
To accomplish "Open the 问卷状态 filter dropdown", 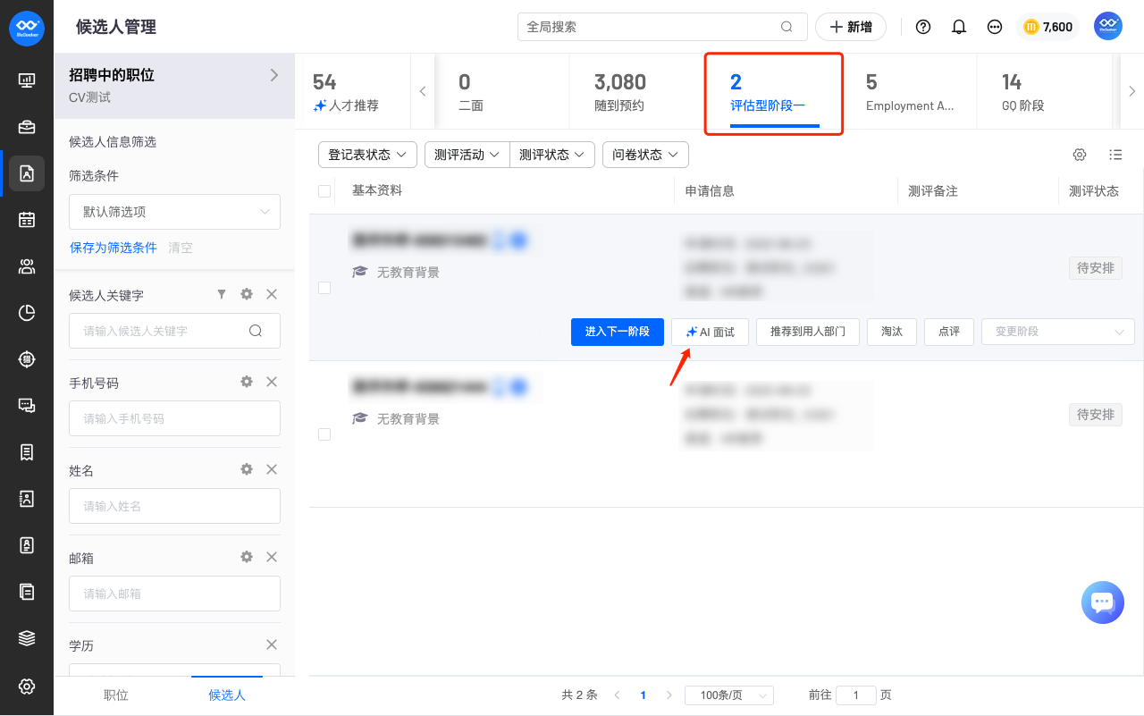I will pyautogui.click(x=645, y=155).
